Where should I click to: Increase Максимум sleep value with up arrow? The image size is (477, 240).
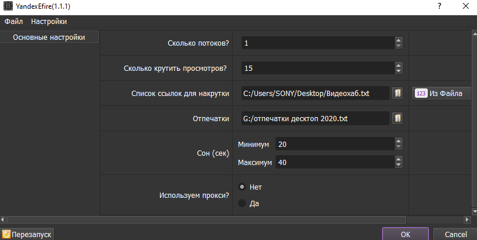point(398,159)
